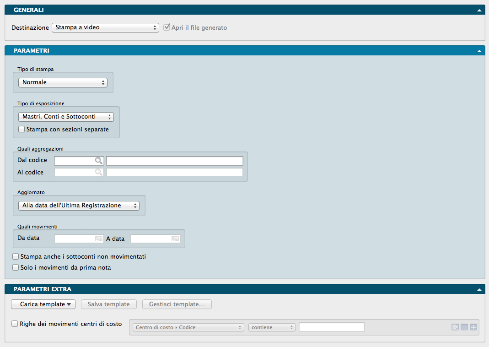Expand the Aggiornato date dropdown
489x347 pixels.
(79, 206)
